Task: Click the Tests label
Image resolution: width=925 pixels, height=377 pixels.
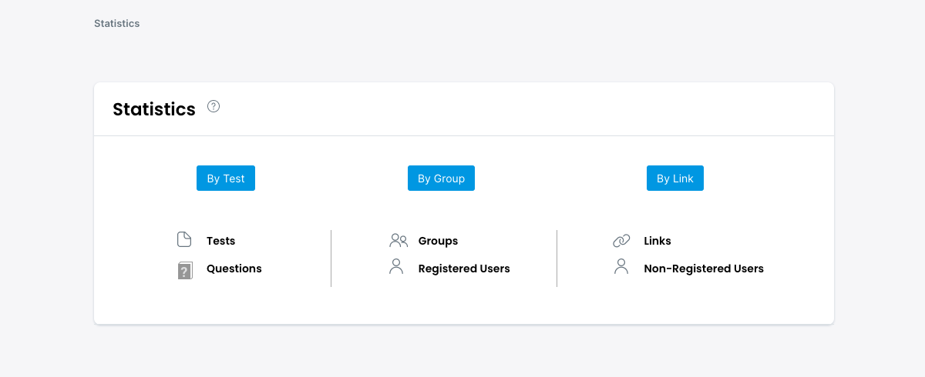Action: pos(220,241)
